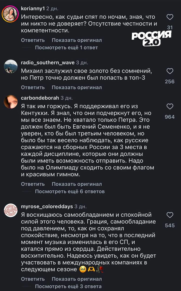This screenshot has height=291, width=181.
Task: Show 6 more replies under carbondeborah
Action: 70,192
